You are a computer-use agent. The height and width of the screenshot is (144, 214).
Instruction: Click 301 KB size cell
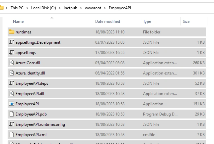click(x=199, y=73)
